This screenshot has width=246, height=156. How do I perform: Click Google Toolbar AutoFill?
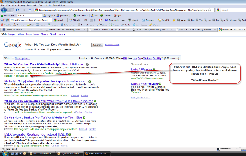[x=163, y=20]
